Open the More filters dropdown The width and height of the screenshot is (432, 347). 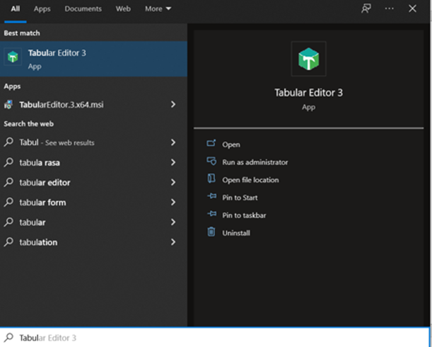158,8
